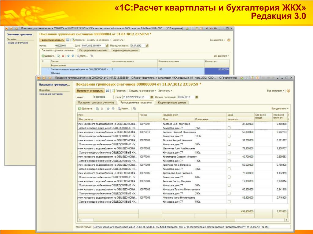Viewport: 313px width, 234px height.
Task: Select Распределенные показания tab in front window
Action: point(136,103)
